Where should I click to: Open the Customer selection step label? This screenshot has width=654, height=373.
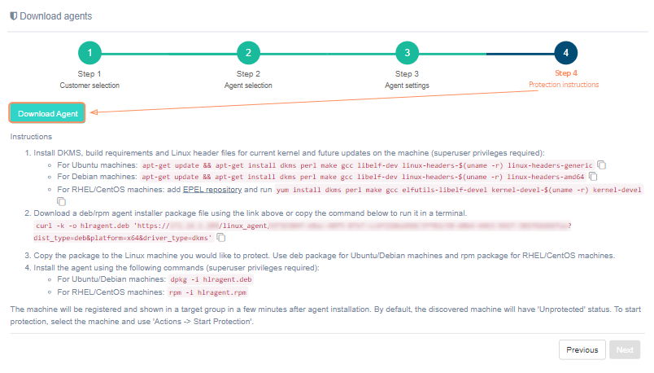(x=89, y=85)
